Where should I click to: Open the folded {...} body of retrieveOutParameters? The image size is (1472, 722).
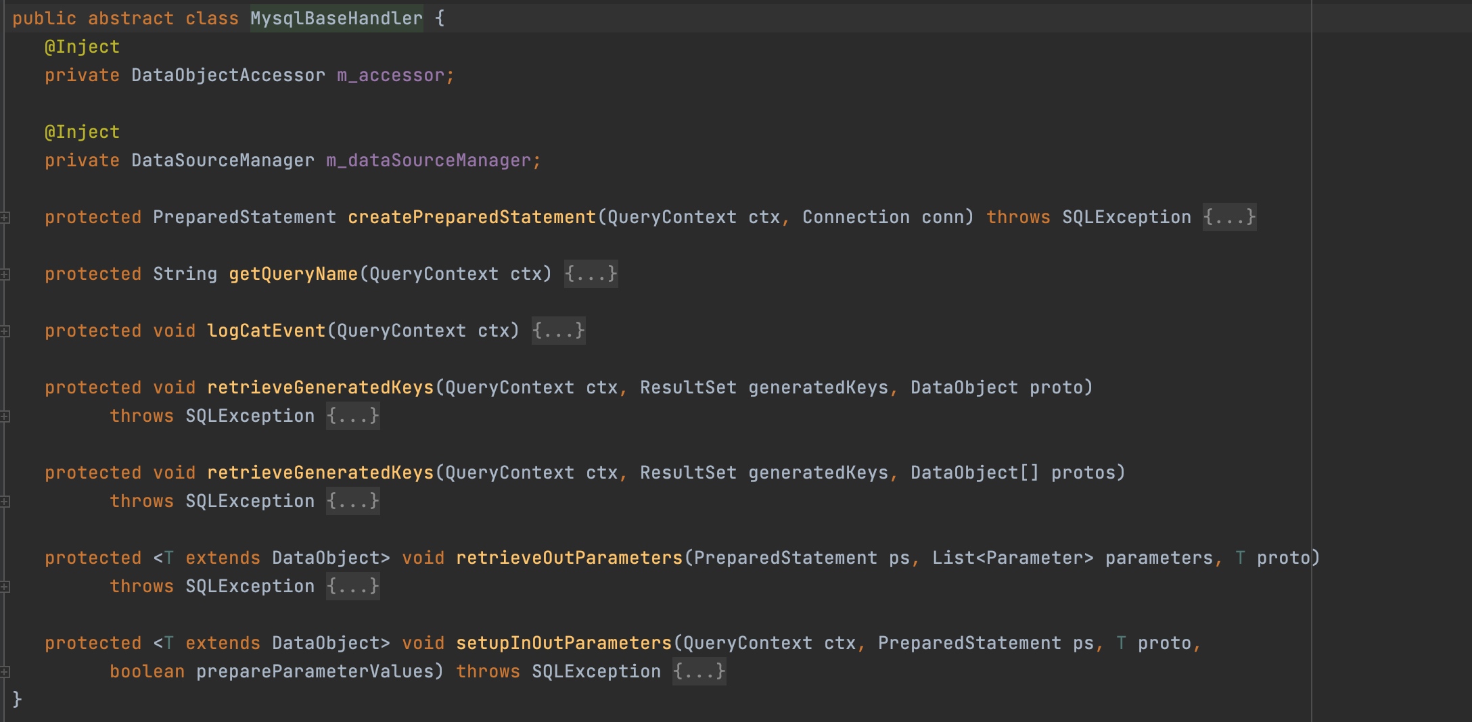(352, 587)
